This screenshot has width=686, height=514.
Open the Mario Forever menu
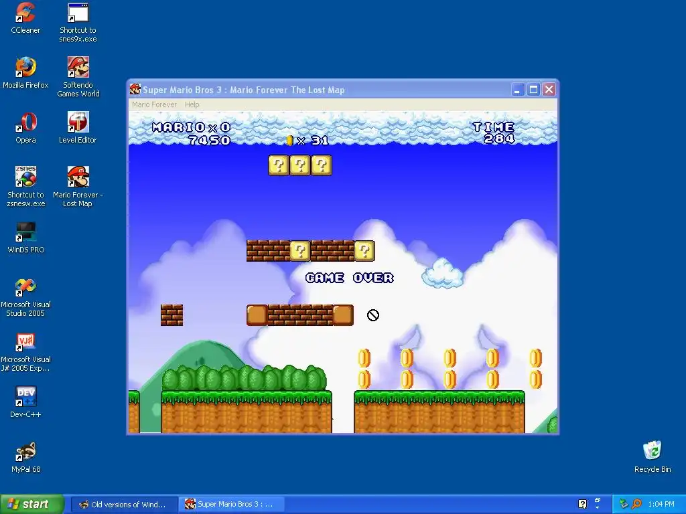(155, 104)
